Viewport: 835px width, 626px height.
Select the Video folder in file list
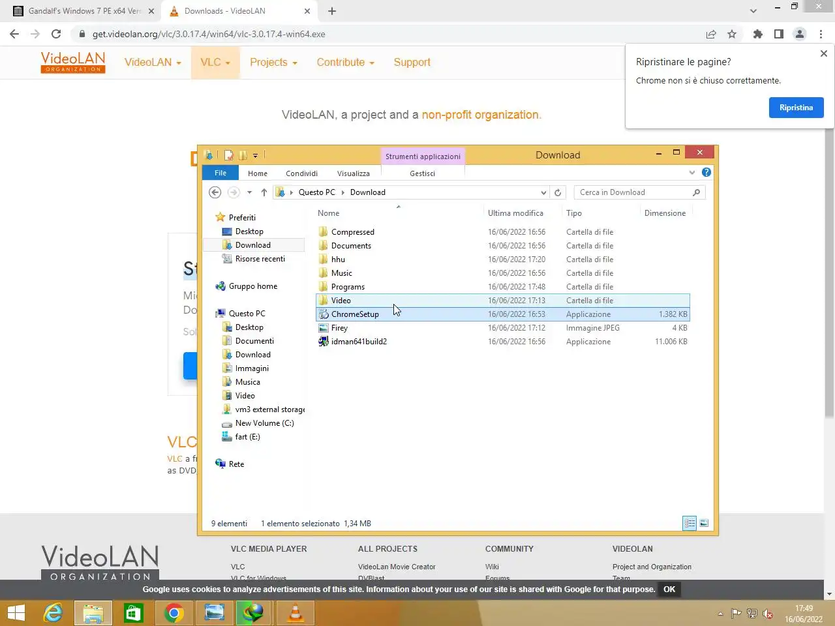(x=341, y=301)
